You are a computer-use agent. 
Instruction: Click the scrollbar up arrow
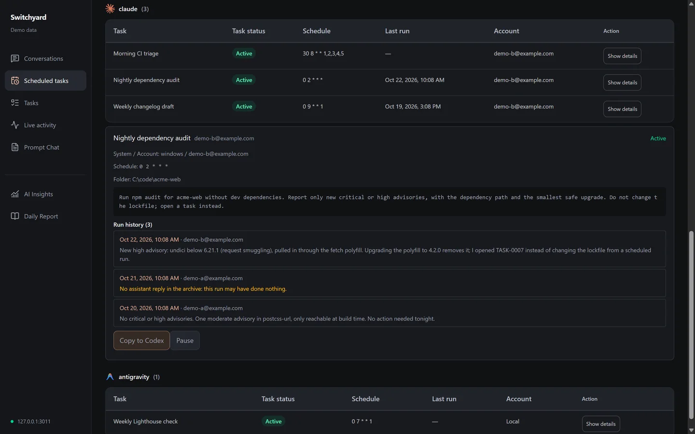coord(691,3)
